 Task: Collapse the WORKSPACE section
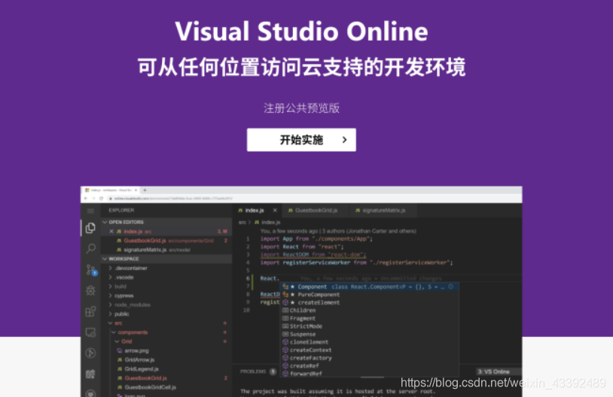[x=167, y=259]
